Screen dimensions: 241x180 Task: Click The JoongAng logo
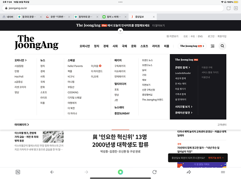click(x=37, y=43)
